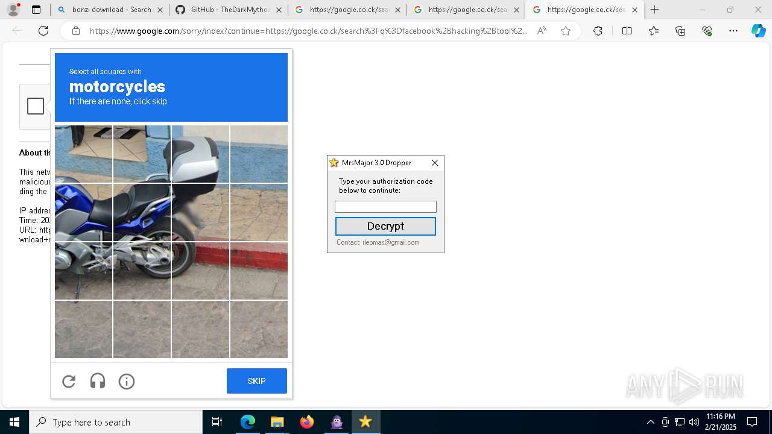The width and height of the screenshot is (772, 434).
Task: Close the MrsMajor 3.0 Dropper dialog
Action: (435, 163)
